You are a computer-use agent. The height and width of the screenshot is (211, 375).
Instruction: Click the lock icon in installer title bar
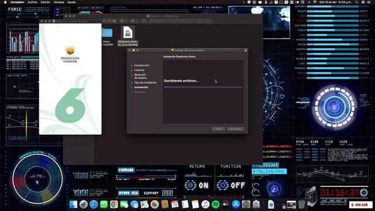[246, 50]
